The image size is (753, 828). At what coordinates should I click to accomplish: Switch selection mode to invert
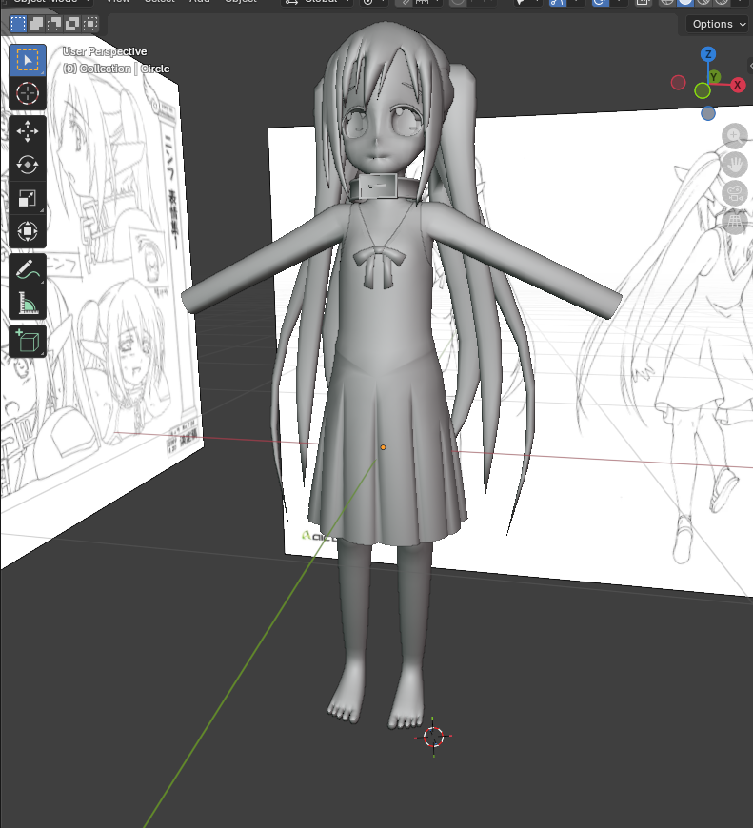point(72,24)
